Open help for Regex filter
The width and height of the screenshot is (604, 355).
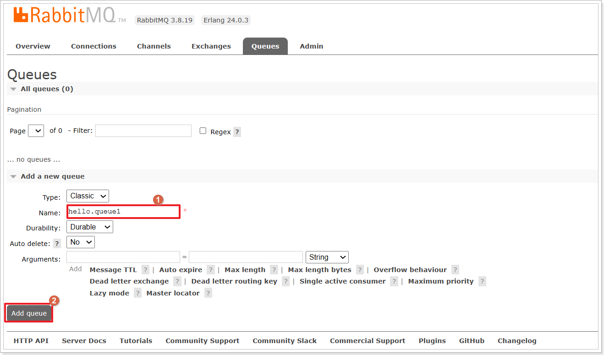point(237,132)
